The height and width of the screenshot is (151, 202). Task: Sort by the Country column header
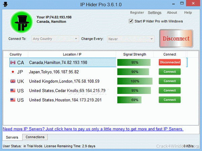tap(15, 54)
